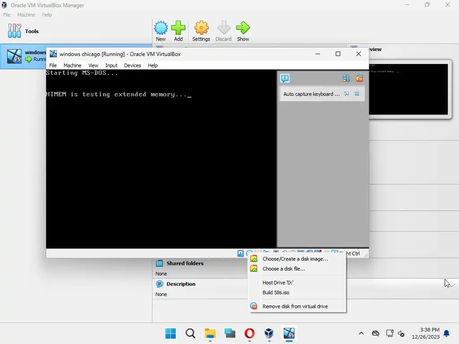This screenshot has width=459, height=344.
Task: Open the Input menu in the VM window
Action: (x=111, y=65)
